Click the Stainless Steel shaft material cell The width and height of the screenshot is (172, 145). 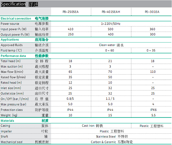point(111,137)
